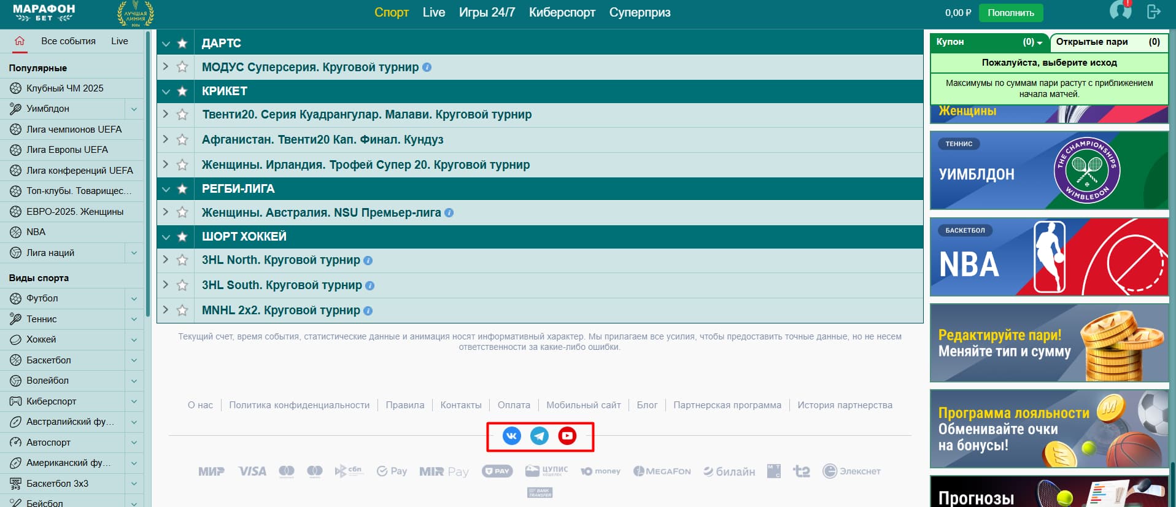
Task: Open the Программа лояльности banner
Action: (1049, 429)
